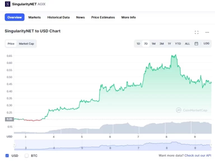Screen dimensions: 215x161
Task: Click the left range slider handle
Action: click(14, 145)
